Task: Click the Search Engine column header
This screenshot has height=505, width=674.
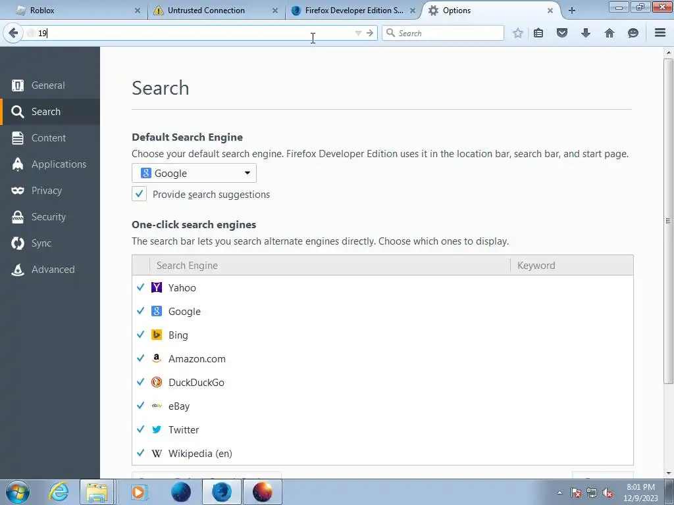Action: (330, 266)
